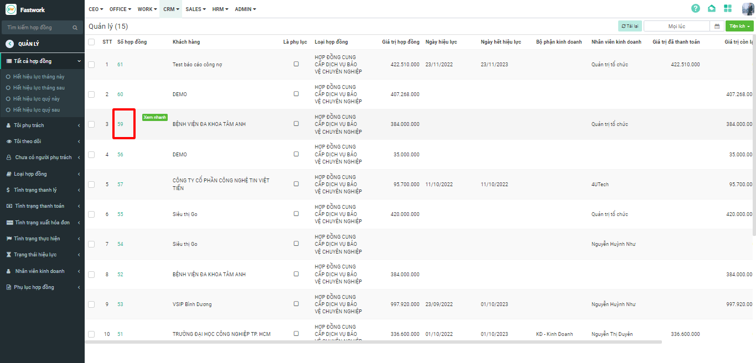756x363 pixels.
Task: Click the user profile avatar
Action: click(748, 9)
